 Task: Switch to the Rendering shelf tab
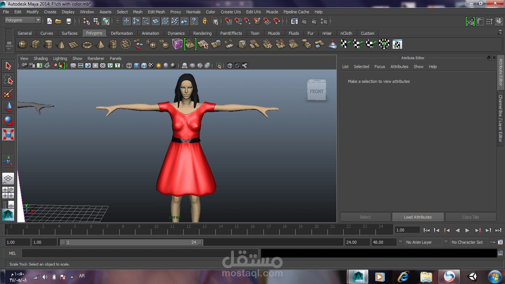pyautogui.click(x=202, y=33)
